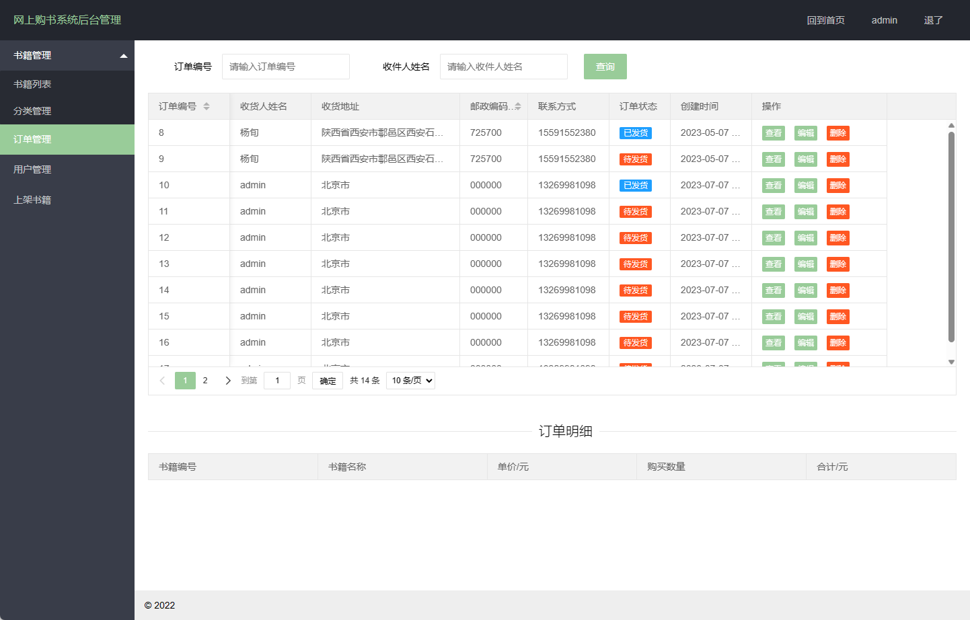Open the 10条/页 page size dropdown
This screenshot has width=970, height=620.
click(x=410, y=380)
